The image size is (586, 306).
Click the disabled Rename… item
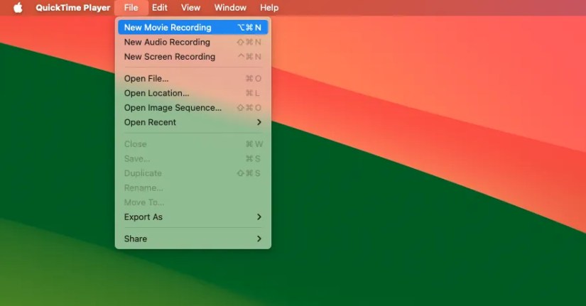click(x=192, y=187)
